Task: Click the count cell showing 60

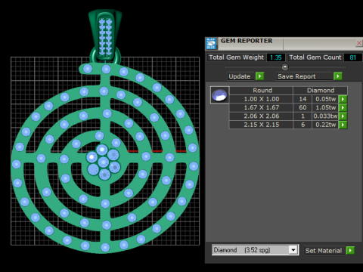Action: click(302, 107)
